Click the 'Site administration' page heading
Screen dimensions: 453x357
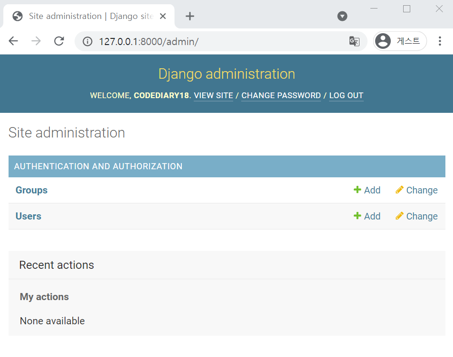click(x=67, y=133)
